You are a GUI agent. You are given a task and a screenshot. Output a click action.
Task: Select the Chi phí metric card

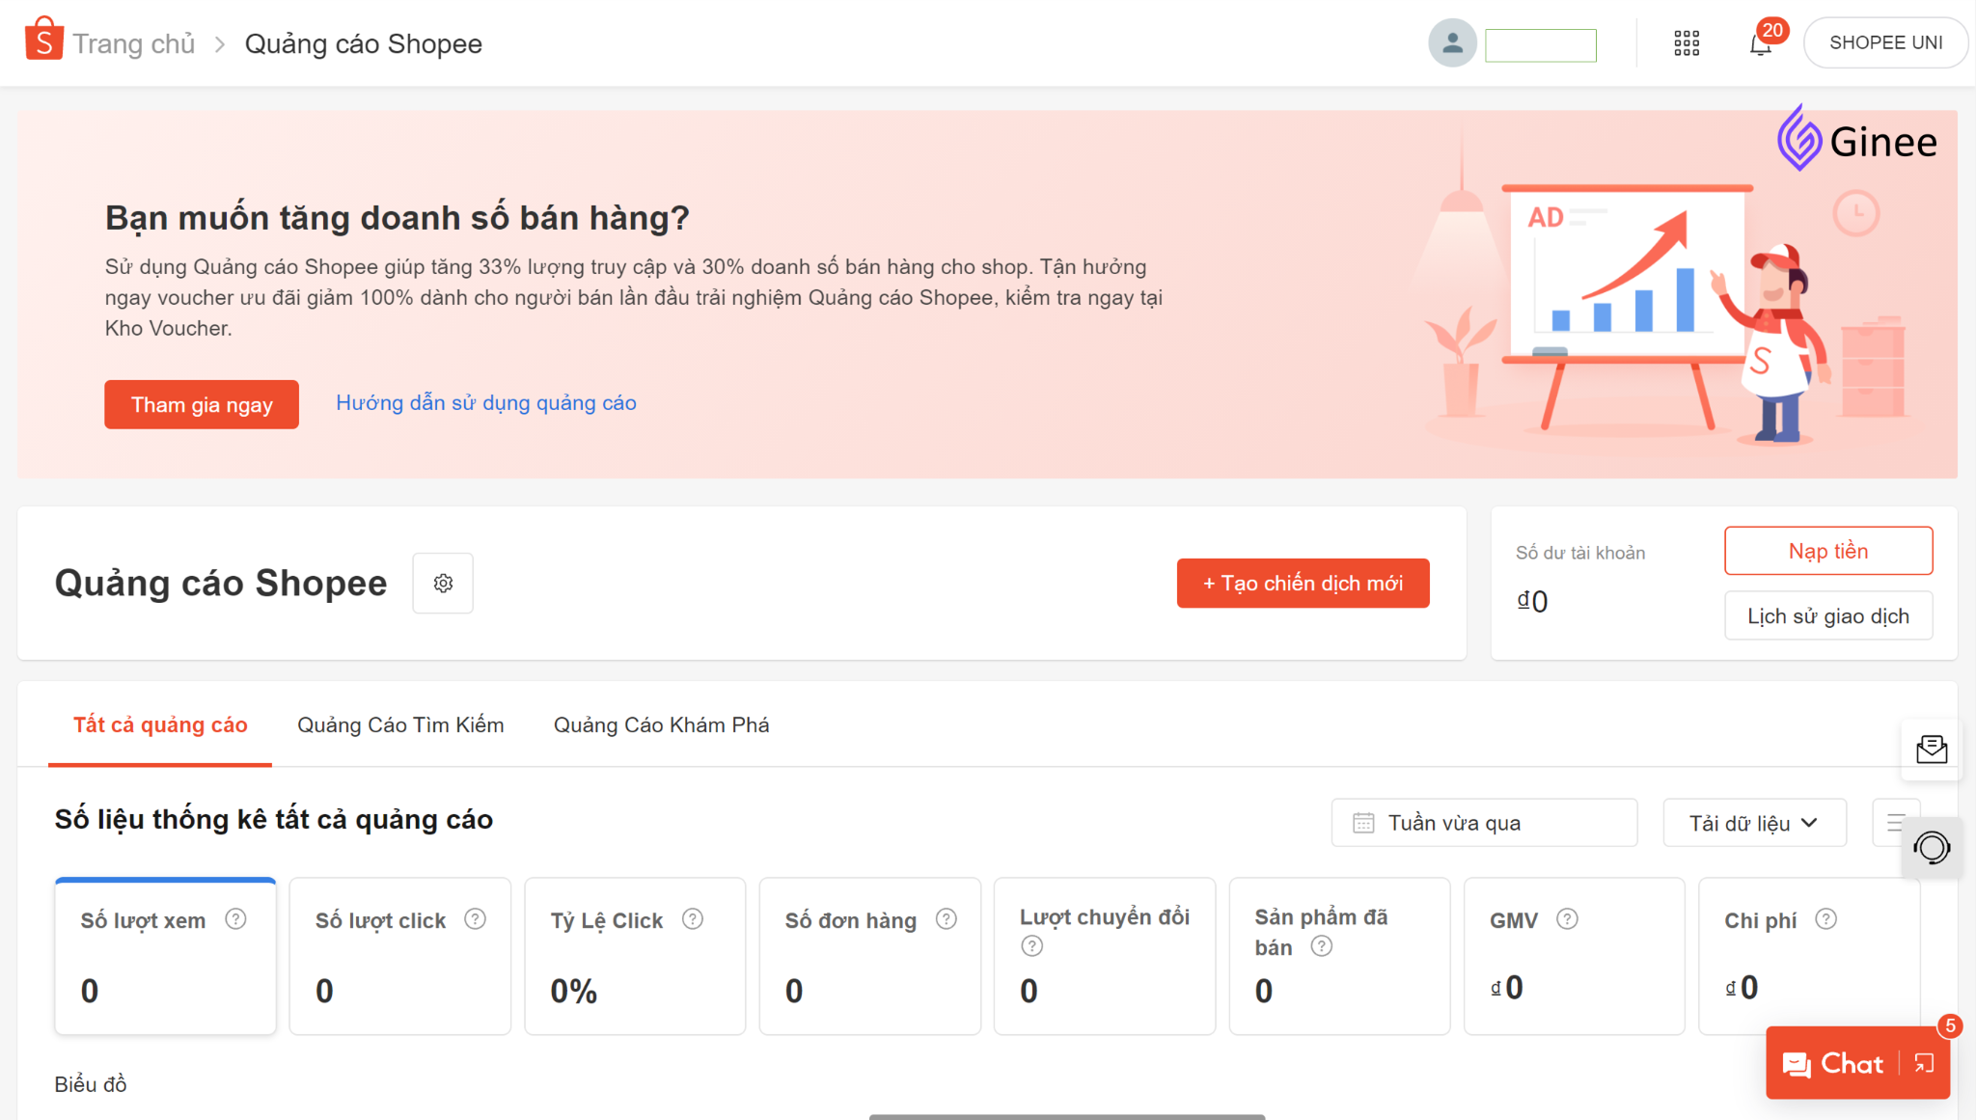[x=1809, y=956]
